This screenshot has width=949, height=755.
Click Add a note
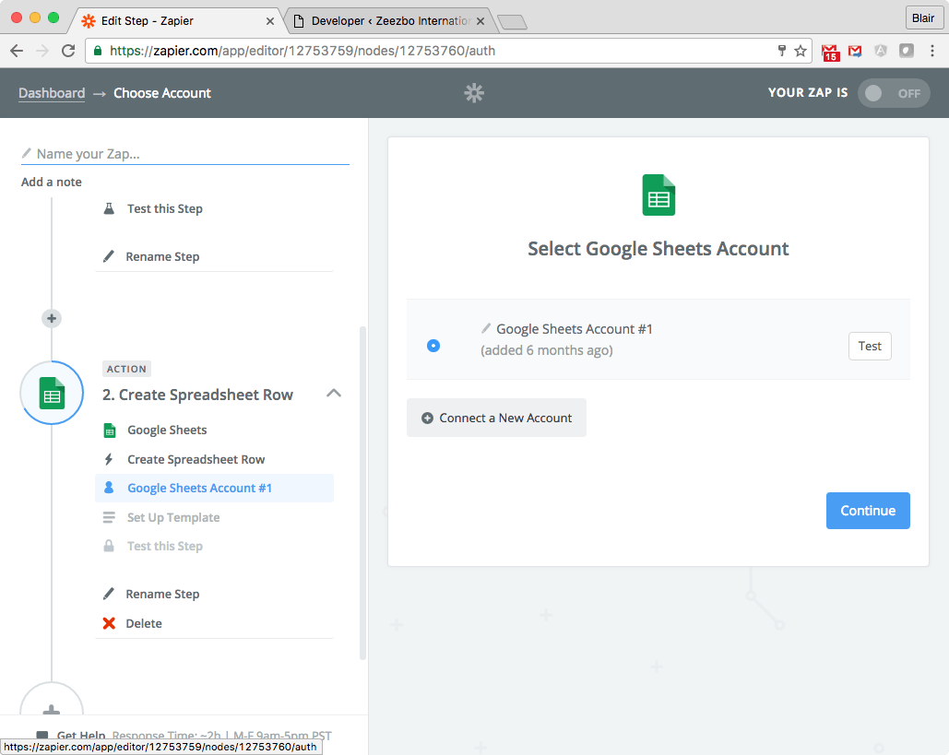click(52, 183)
